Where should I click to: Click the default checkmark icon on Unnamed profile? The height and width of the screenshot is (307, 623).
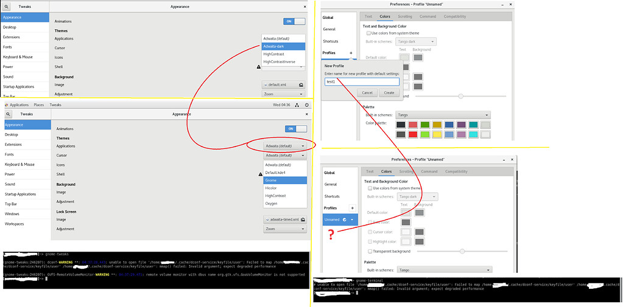345,219
